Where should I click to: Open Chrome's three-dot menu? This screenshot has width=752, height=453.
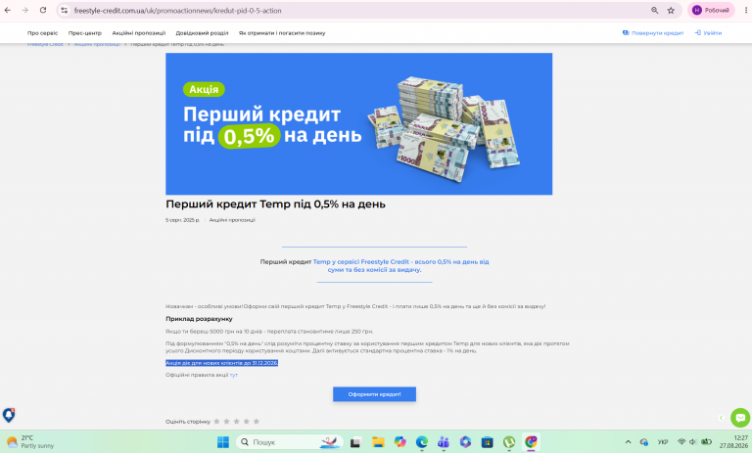[746, 10]
